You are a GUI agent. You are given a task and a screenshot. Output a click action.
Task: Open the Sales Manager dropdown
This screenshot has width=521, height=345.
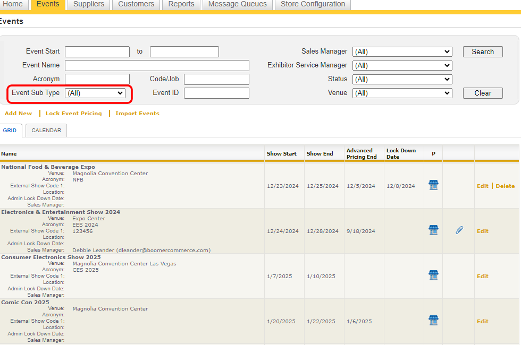point(402,52)
